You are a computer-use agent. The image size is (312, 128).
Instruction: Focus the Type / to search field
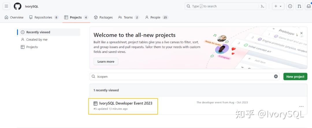click(x=220, y=6)
